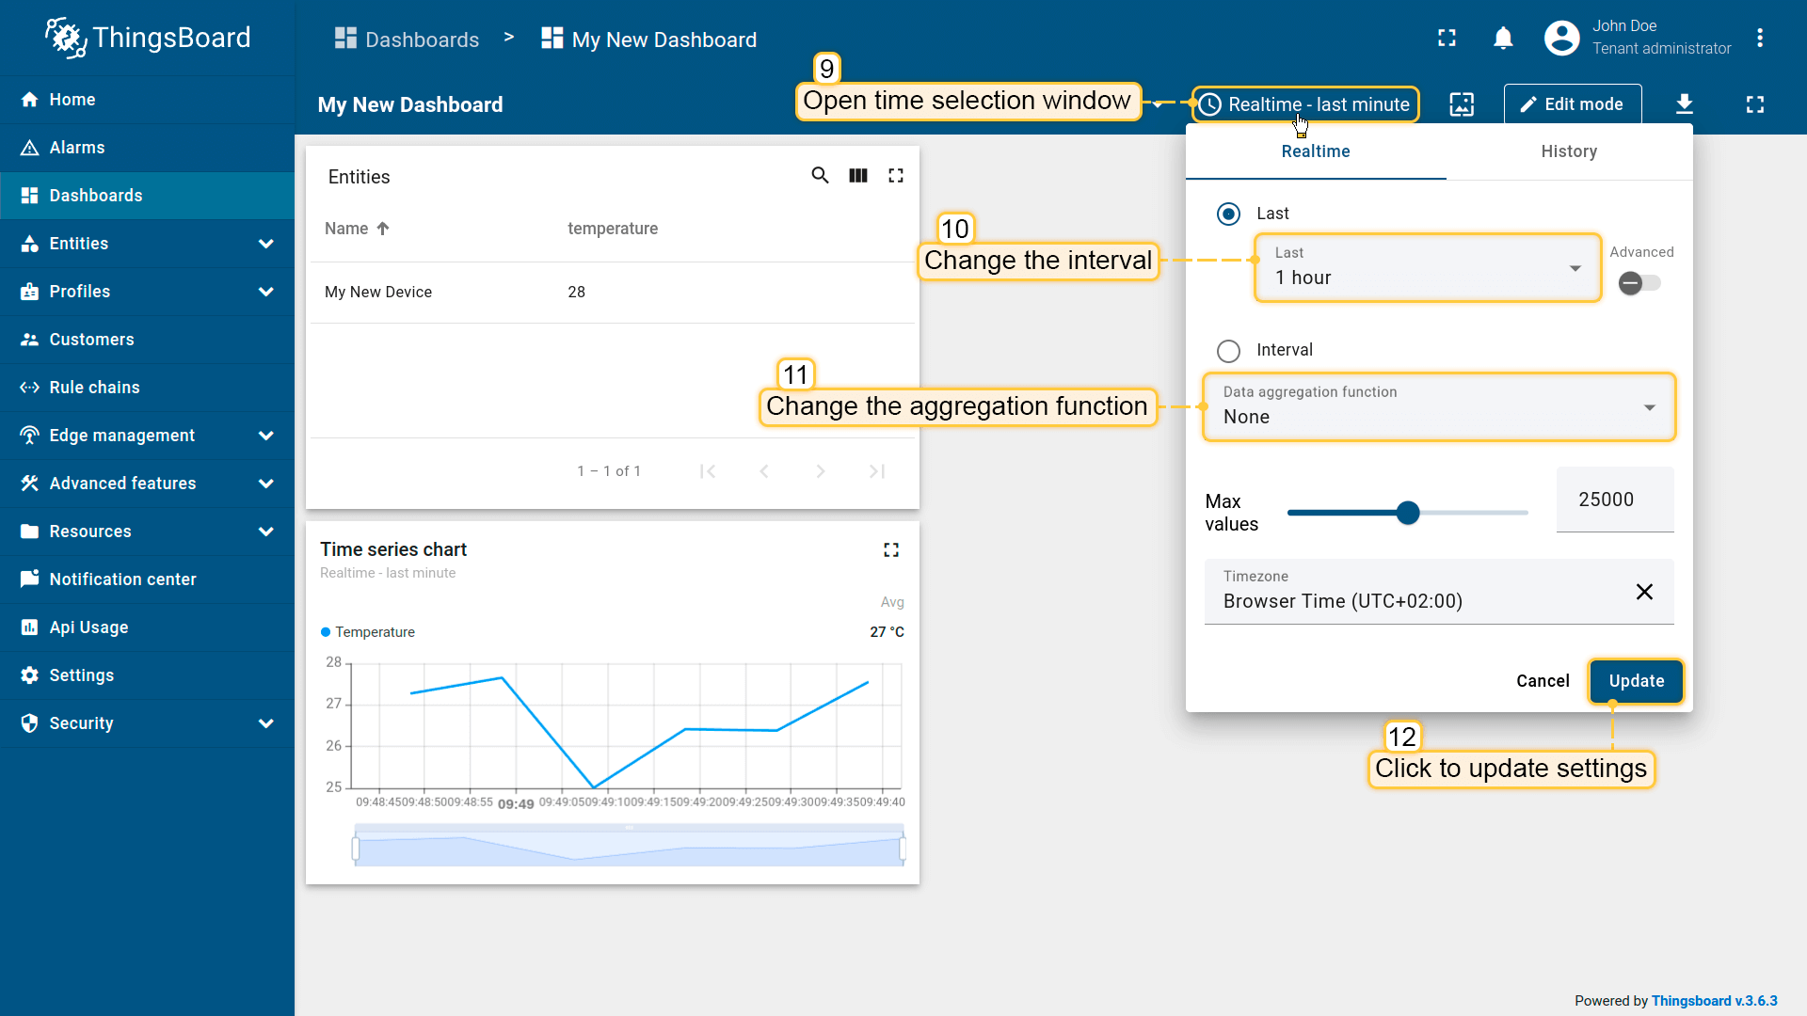Viewport: 1807px width, 1016px height.
Task: Expand the Profiles sidebar group
Action: (266, 292)
